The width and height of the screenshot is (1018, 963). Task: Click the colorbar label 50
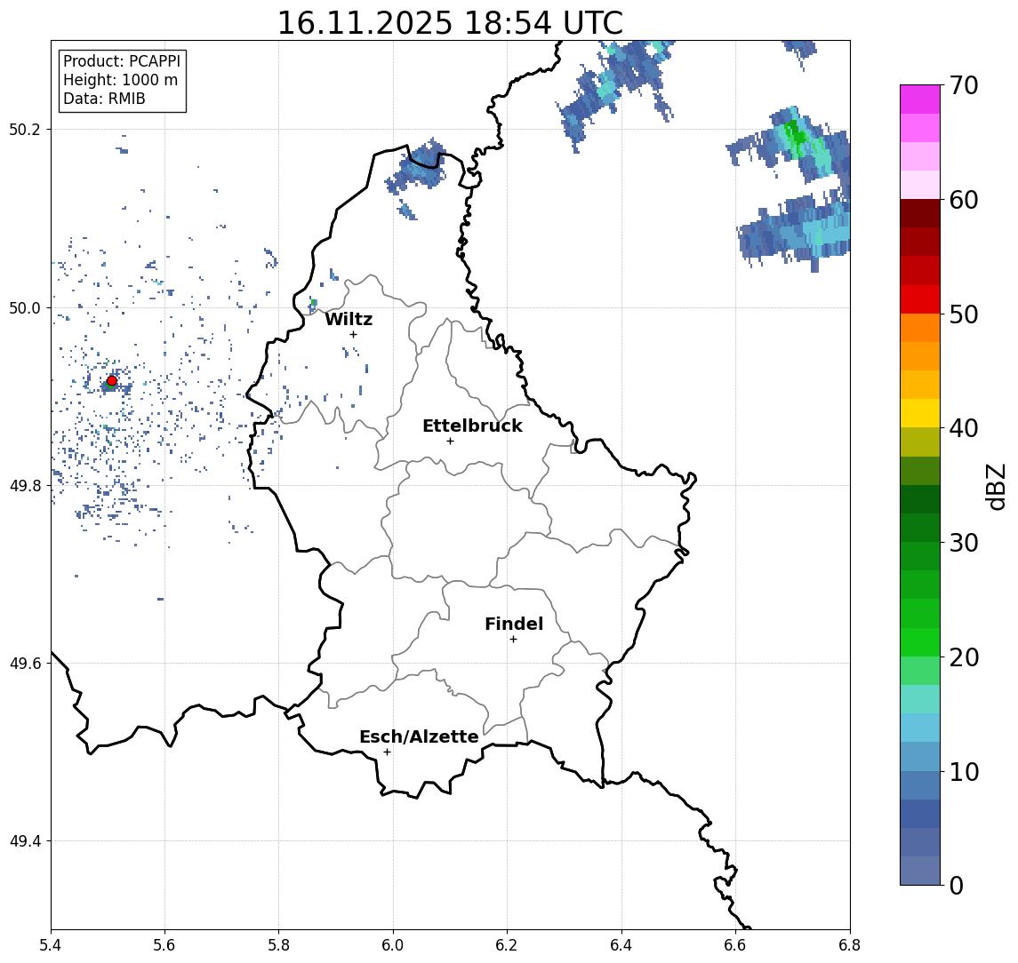(x=964, y=314)
